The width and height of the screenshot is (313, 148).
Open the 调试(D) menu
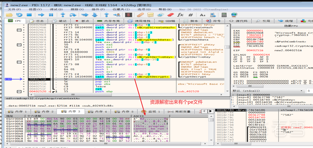click(56, 9)
